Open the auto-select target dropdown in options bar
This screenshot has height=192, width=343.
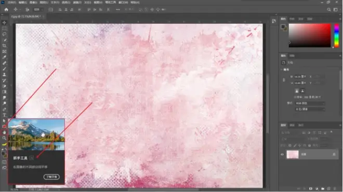coord(38,10)
